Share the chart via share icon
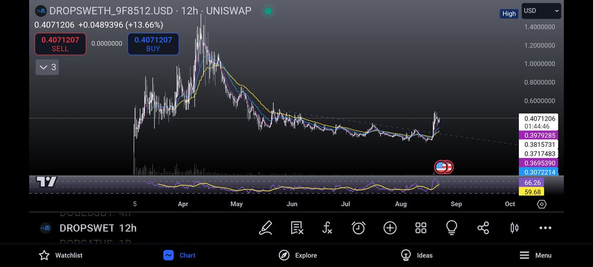Screen dimensions: 593x267 [x=483, y=228]
